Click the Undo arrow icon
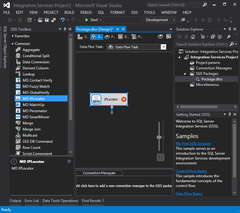Image resolution: width=240 pixels, height=213 pixels. click(63, 20)
